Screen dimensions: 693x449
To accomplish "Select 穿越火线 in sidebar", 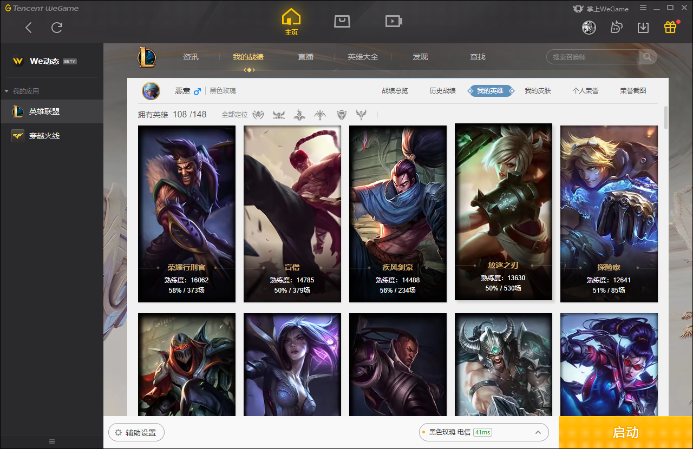I will [51, 136].
